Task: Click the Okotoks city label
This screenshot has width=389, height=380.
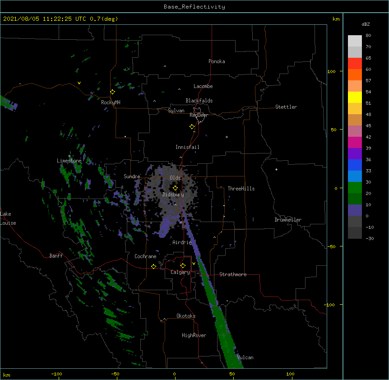Action: [x=186, y=316]
